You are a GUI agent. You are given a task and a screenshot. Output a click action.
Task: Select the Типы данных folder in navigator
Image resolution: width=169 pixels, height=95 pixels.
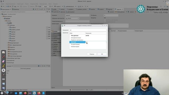click(13, 54)
